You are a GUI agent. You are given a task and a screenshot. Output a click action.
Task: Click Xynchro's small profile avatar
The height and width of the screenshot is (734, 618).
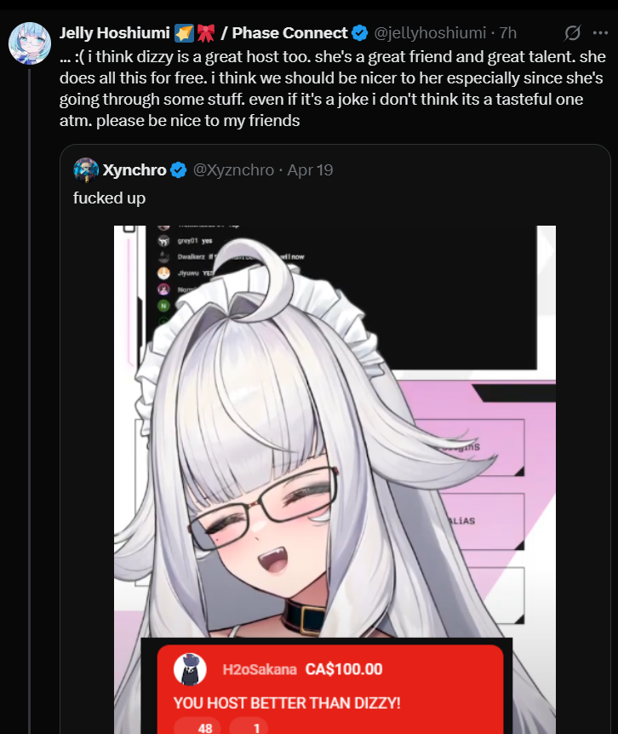point(86,170)
